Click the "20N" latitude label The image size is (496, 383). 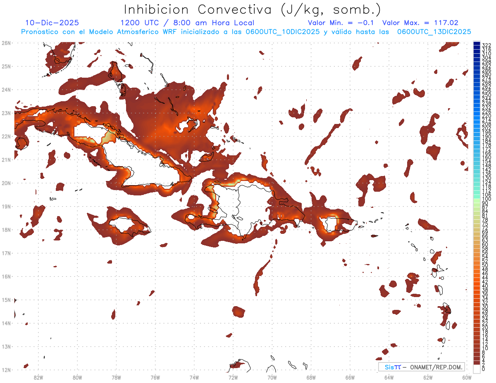6,183
